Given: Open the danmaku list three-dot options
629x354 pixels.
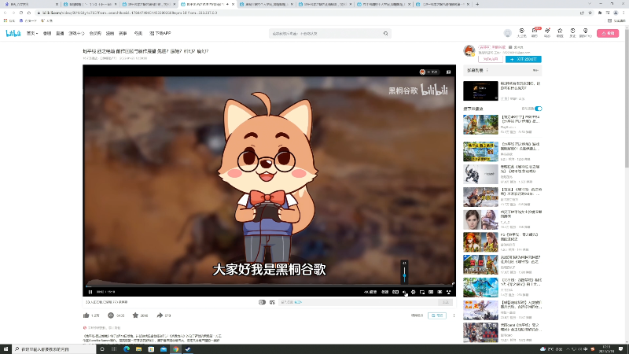Looking at the screenshot, I should [487, 70].
